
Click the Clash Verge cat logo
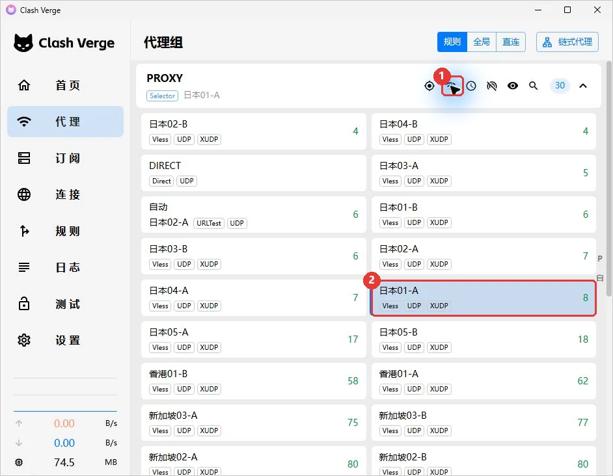[23, 43]
